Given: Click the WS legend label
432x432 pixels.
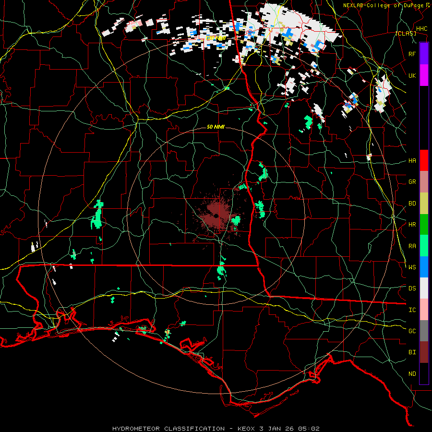Looking at the screenshot, I should (412, 267).
